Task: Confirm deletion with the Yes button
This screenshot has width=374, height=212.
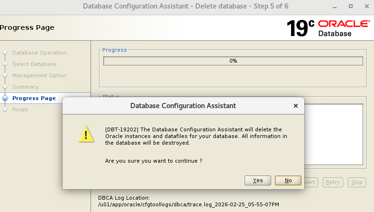Action: click(257, 181)
